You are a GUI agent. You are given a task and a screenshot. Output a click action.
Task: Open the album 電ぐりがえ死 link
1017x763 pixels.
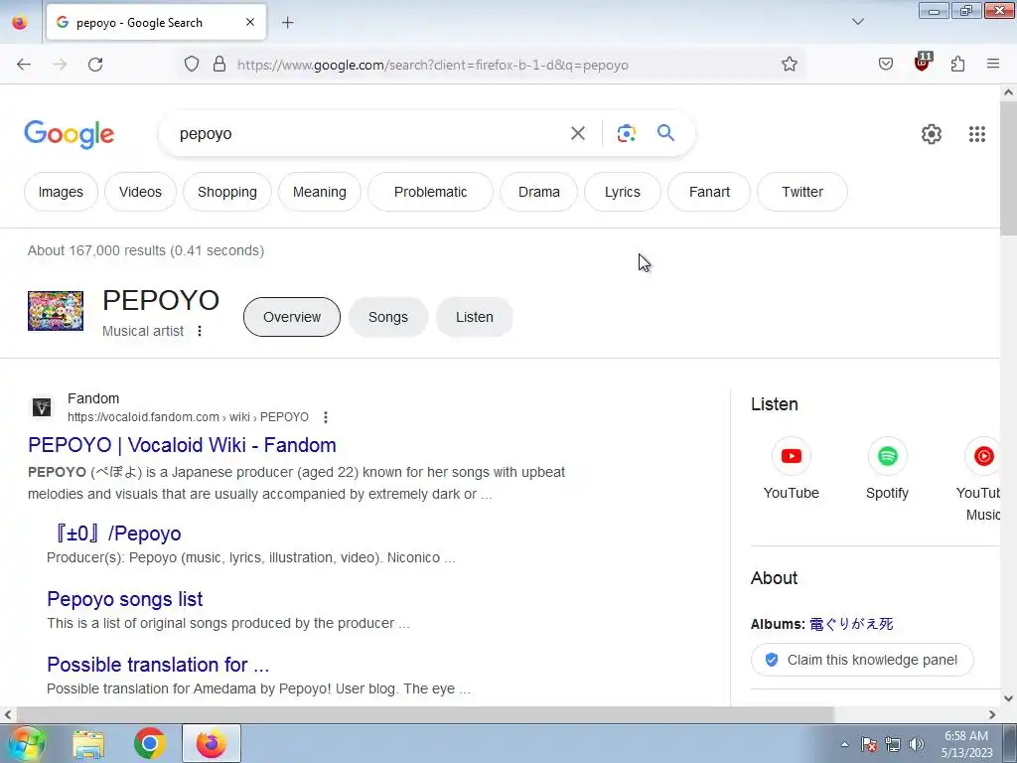coord(851,624)
